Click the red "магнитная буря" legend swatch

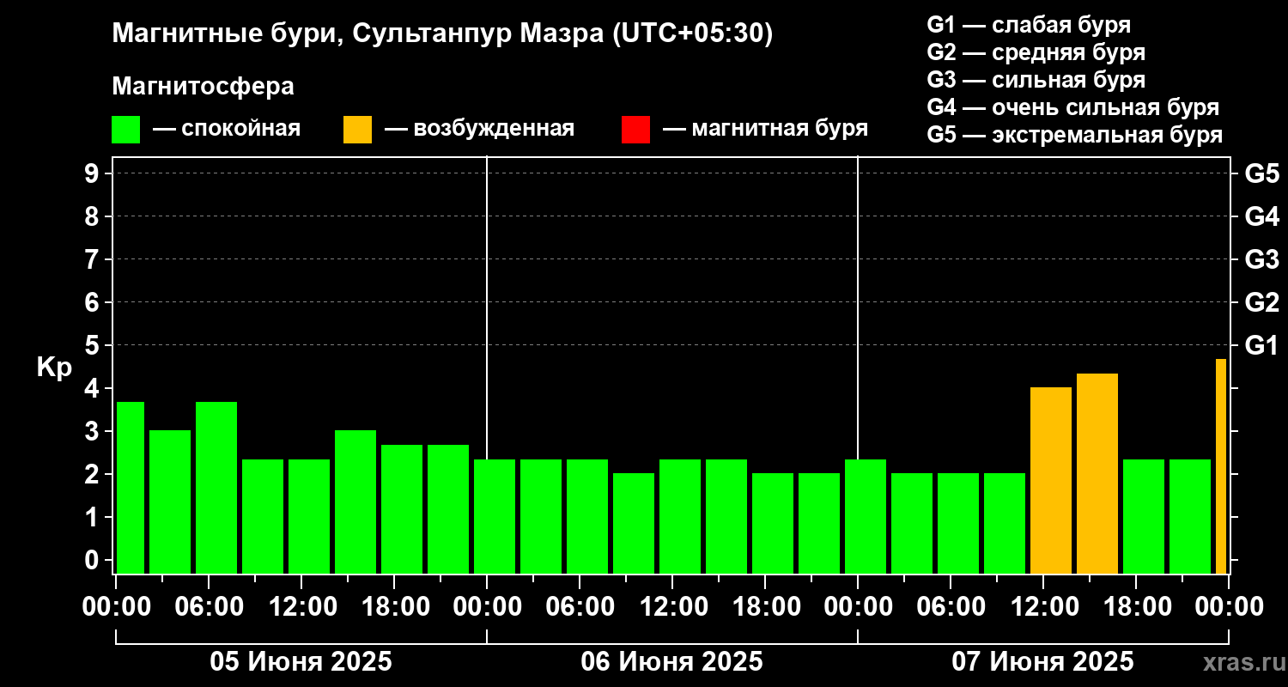tap(635, 130)
